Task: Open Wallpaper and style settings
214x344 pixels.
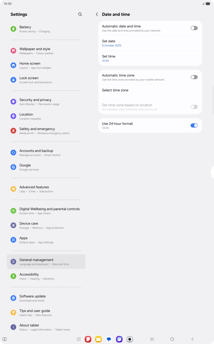Action: click(46, 51)
